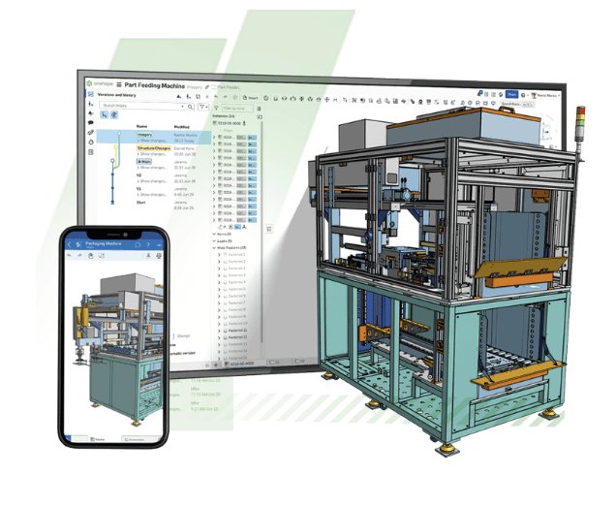The height and width of the screenshot is (508, 616).
Task: Tap the comment bubble icon in phone header
Action: [138, 244]
